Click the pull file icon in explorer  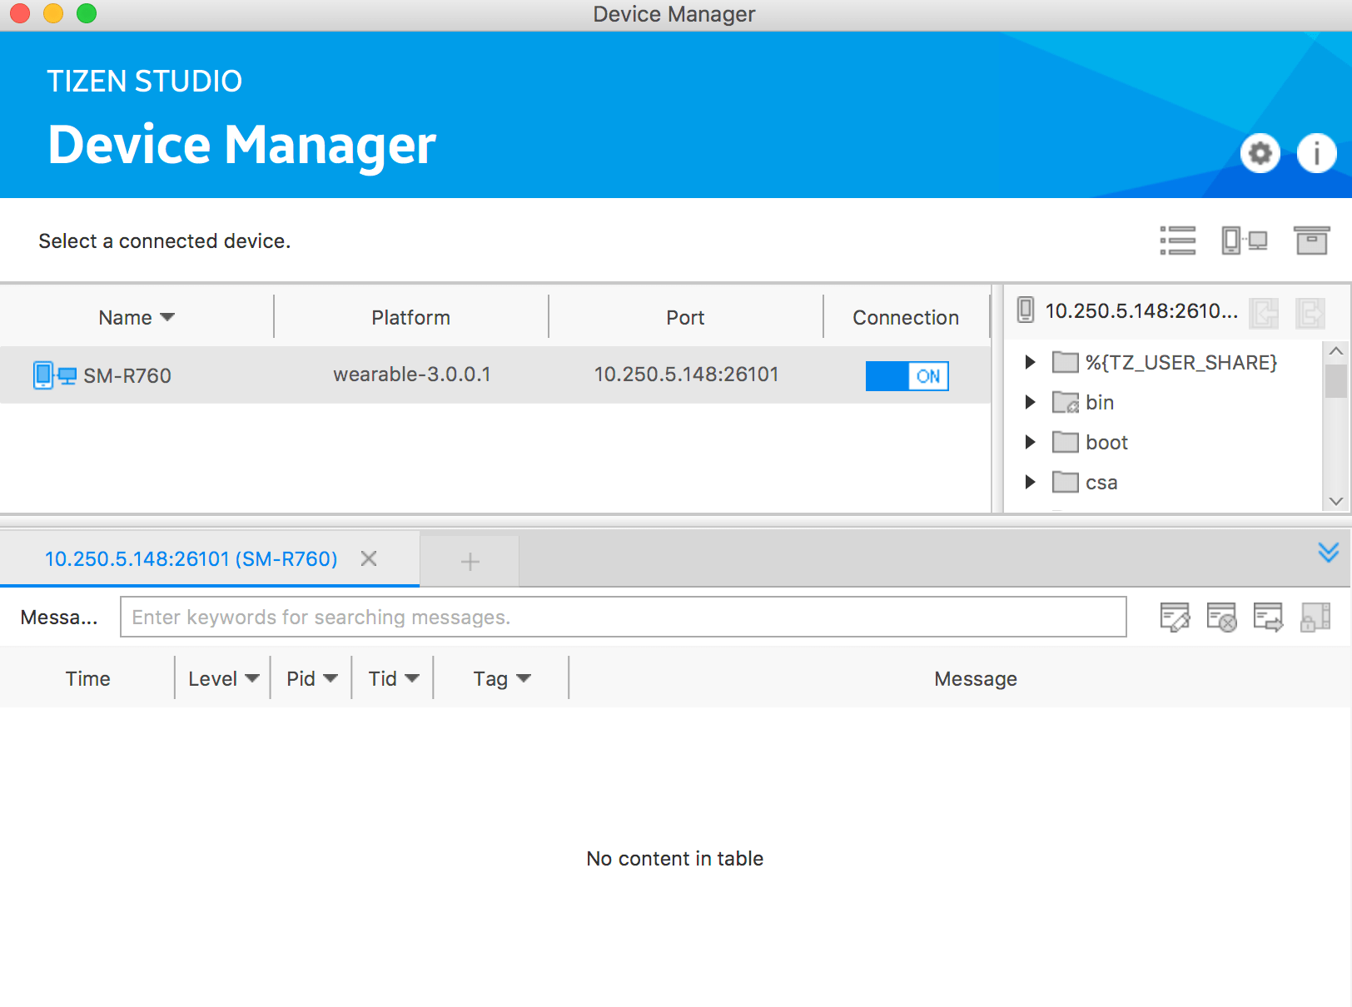tap(1310, 313)
